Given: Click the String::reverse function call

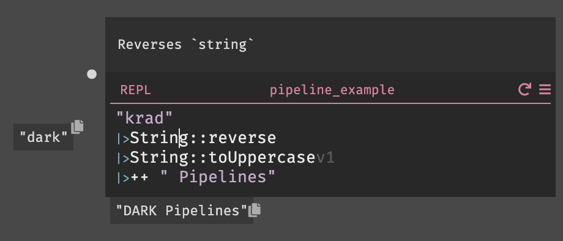Looking at the screenshot, I should (x=203, y=138).
